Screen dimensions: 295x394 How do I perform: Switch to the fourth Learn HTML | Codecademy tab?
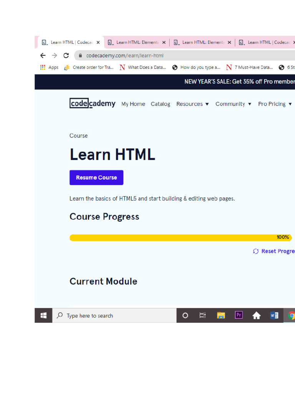click(x=266, y=42)
